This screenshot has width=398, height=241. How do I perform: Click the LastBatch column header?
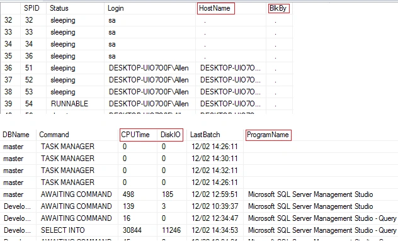[205, 135]
